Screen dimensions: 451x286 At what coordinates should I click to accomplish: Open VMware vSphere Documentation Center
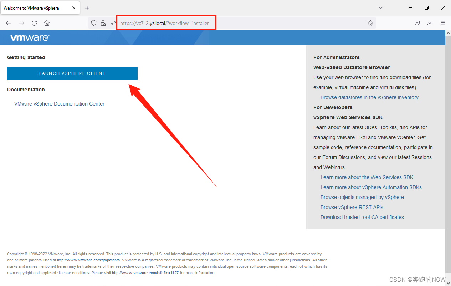coord(59,104)
